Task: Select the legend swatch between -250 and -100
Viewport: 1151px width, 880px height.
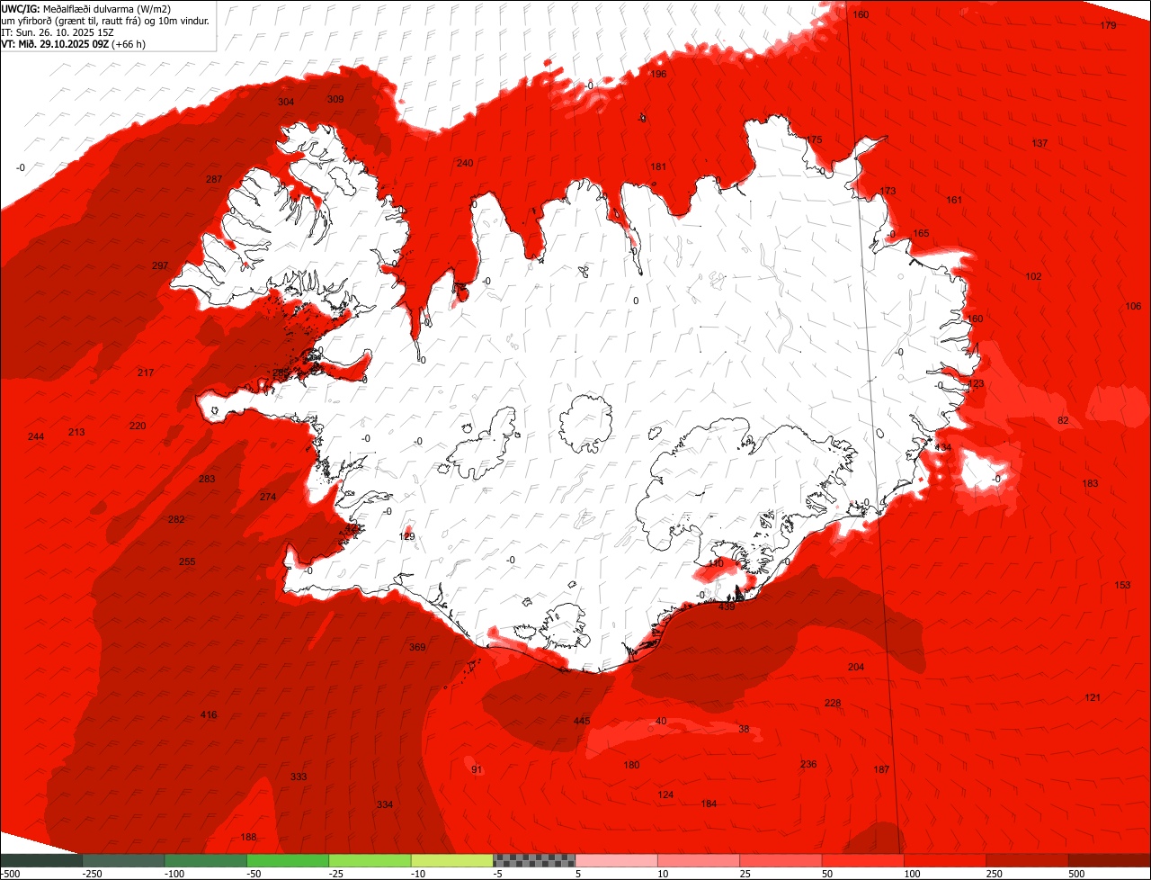Action: tap(123, 860)
